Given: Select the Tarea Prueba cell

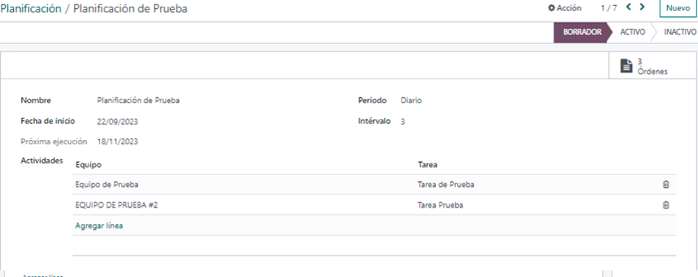Looking at the screenshot, I should 440,205.
